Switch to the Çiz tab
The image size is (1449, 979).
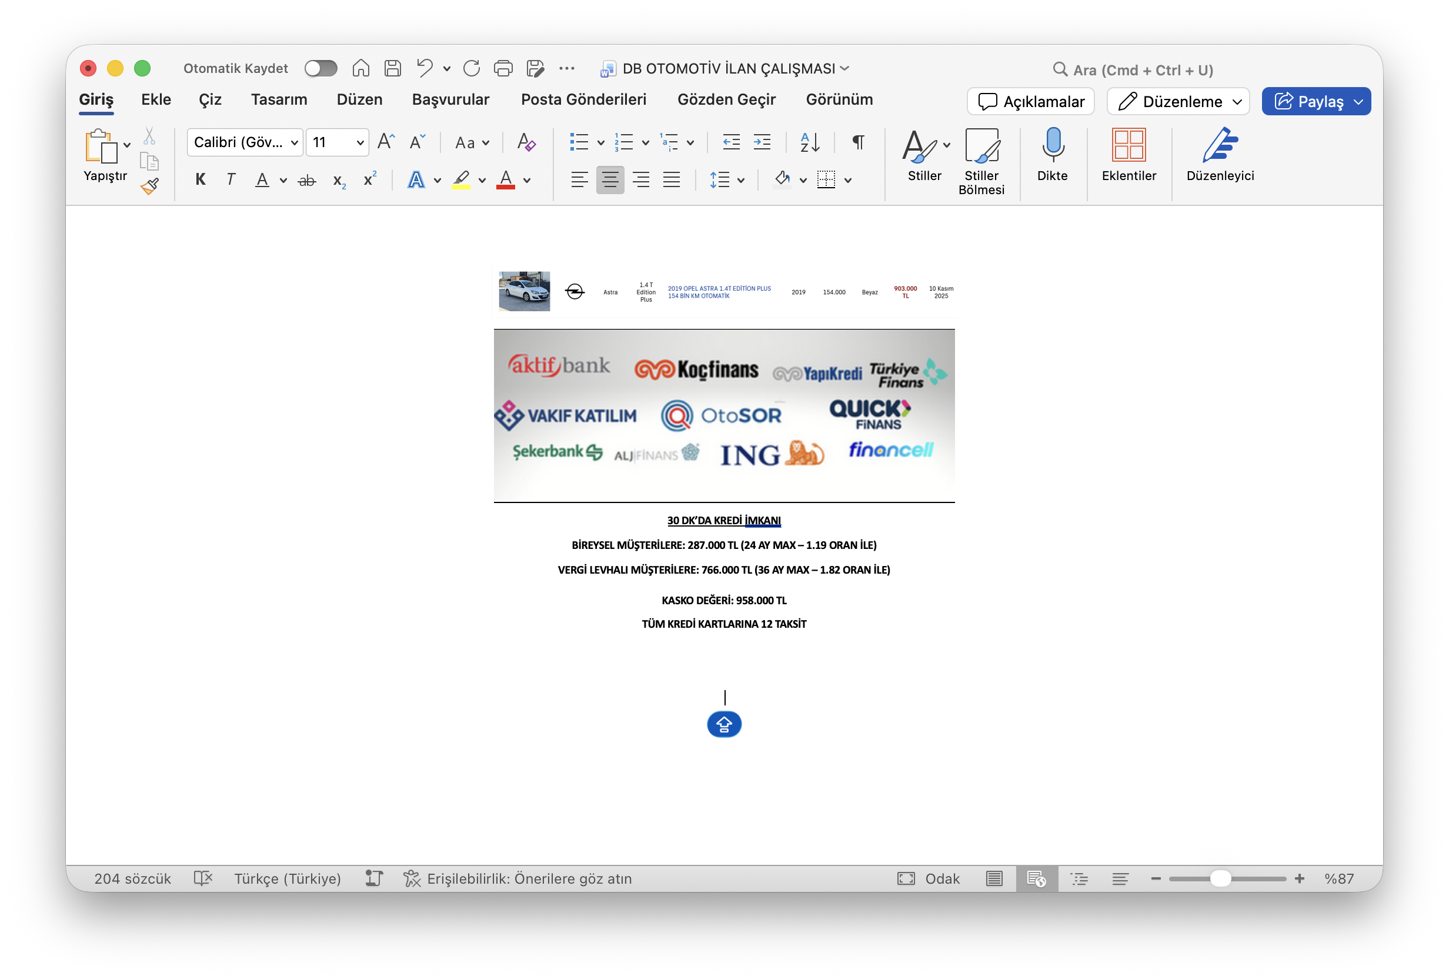(210, 100)
